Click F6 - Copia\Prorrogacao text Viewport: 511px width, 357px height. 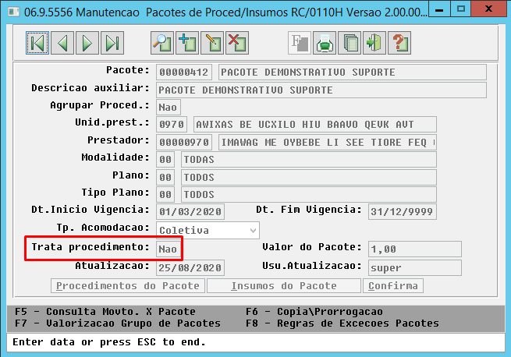click(x=314, y=312)
